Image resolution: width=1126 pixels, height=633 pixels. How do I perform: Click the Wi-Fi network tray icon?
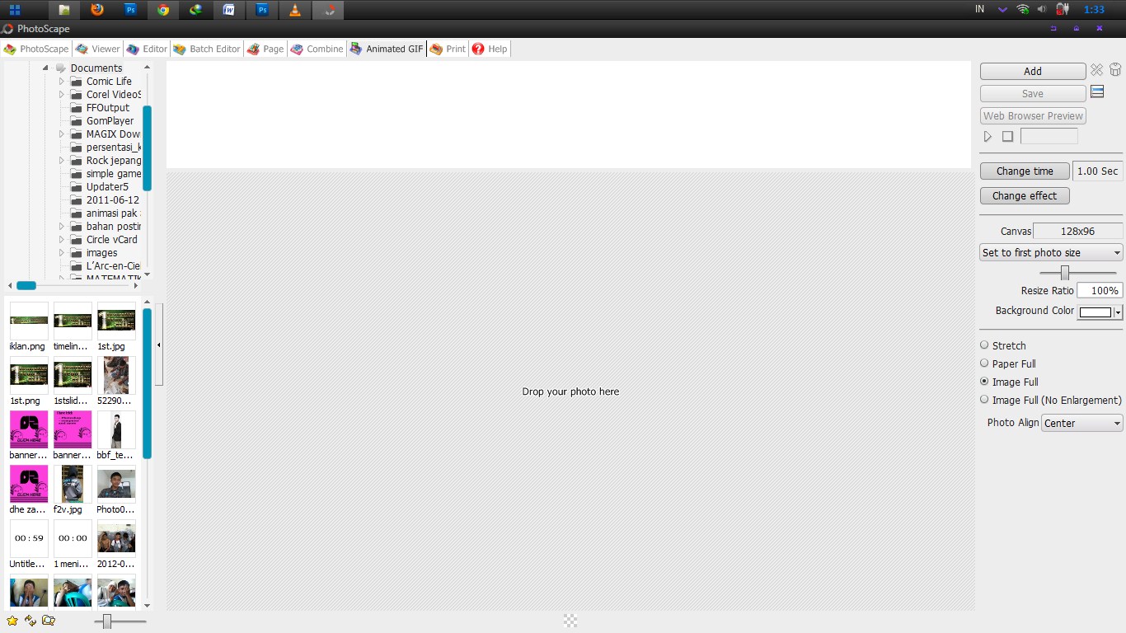(x=1023, y=9)
